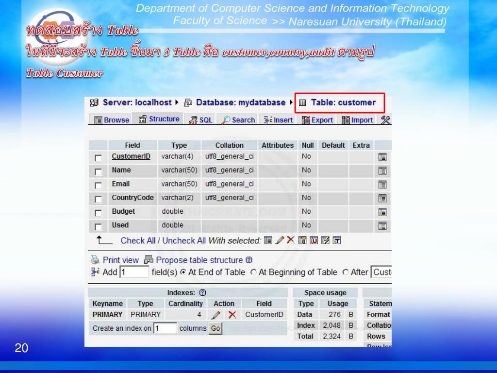Open the Insert tab
This screenshot has height=373, width=497.
(278, 120)
